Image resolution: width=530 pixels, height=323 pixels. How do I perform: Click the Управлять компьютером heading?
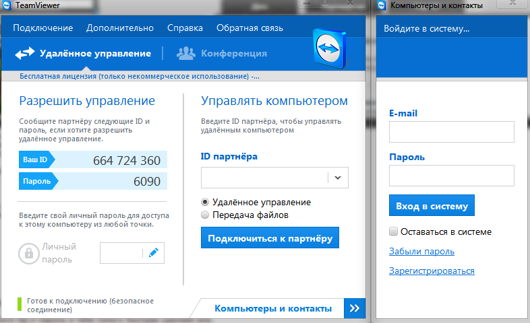click(x=274, y=101)
